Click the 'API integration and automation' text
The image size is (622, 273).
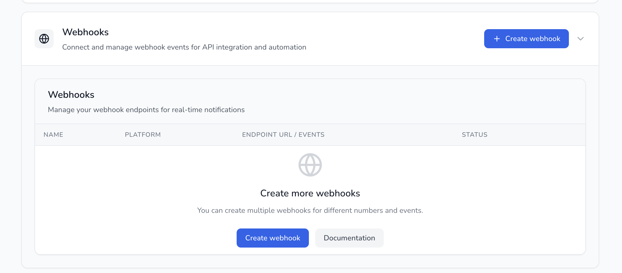254,47
